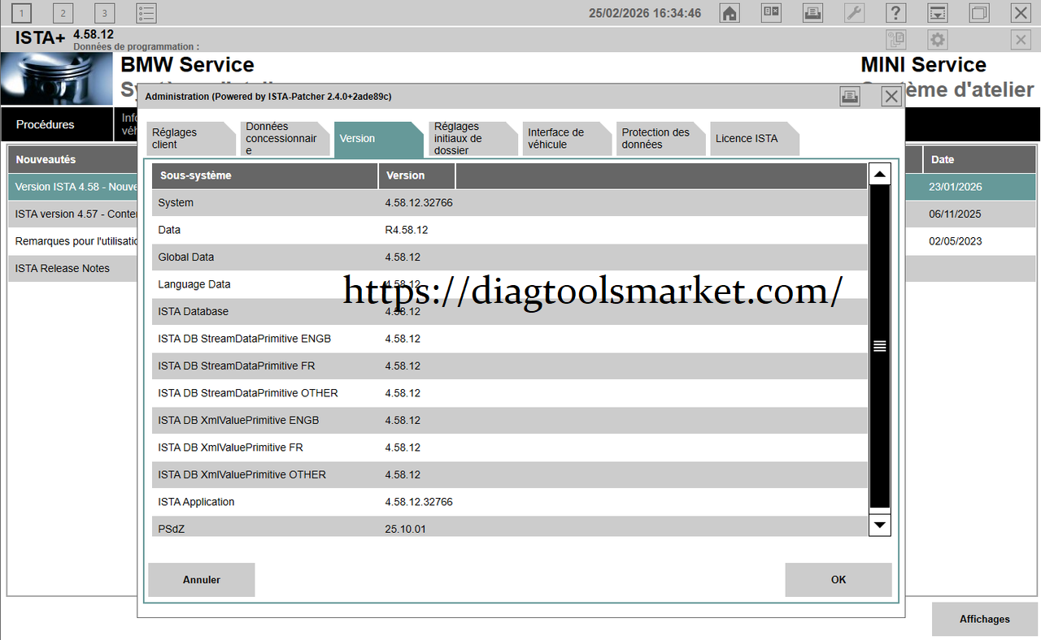Viewport: 1041px width, 640px height.
Task: Click the numbered session 2 icon
Action: coord(63,13)
